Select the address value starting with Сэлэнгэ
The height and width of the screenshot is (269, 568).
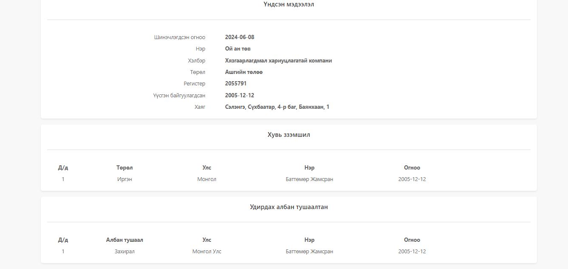(x=277, y=107)
